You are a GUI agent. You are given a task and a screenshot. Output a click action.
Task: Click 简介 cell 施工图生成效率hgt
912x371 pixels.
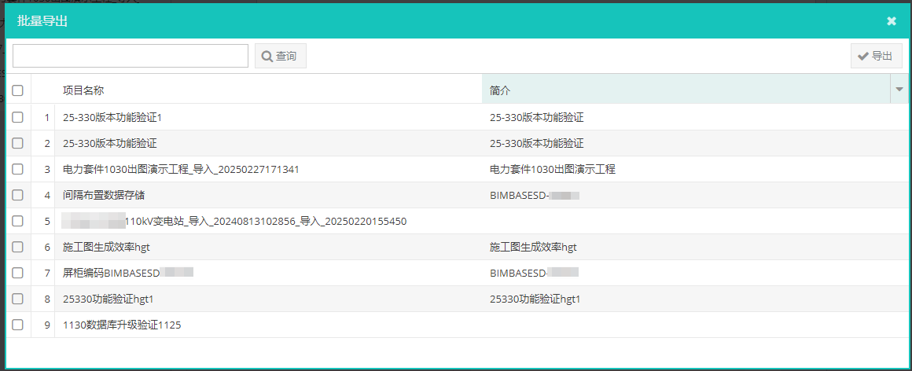pos(533,247)
